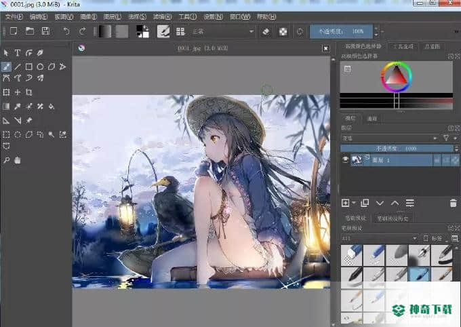The image size is (461, 327).
Task: Switch to the 笔刷预设历史 tab
Action: tap(393, 218)
